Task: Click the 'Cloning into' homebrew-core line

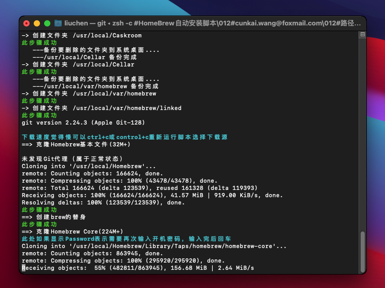Action: (154, 246)
